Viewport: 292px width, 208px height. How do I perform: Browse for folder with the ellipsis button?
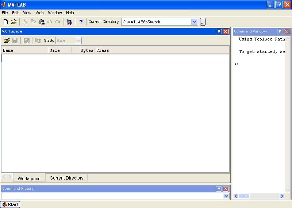click(x=203, y=22)
